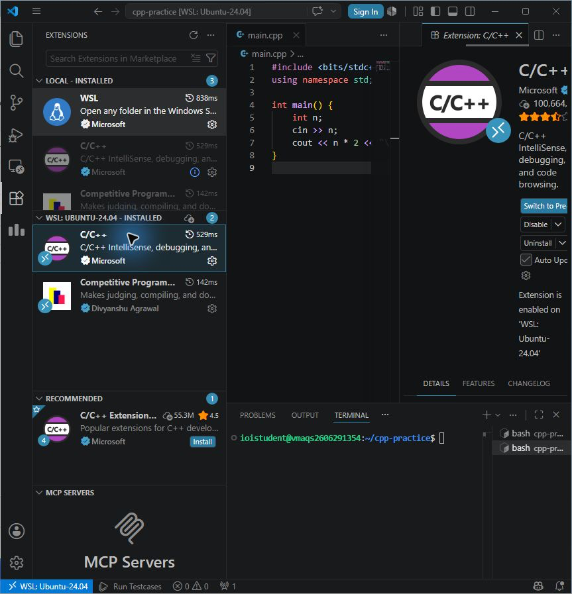Click Copilot status icon in status bar
Image resolution: width=572 pixels, height=594 pixels.
pos(538,586)
